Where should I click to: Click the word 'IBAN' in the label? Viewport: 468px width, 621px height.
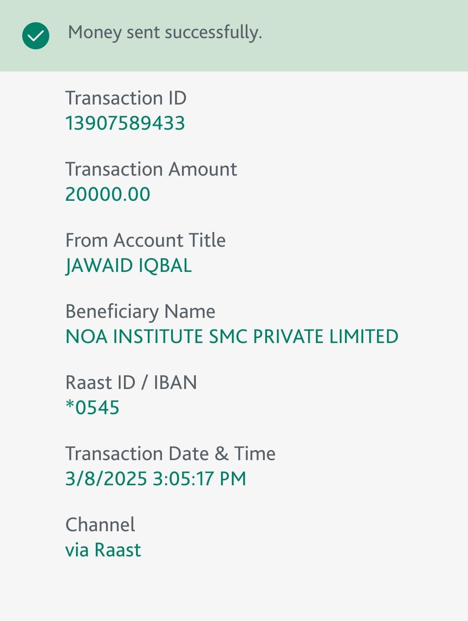pyautogui.click(x=175, y=382)
